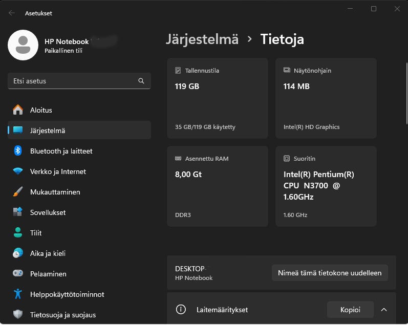The height and width of the screenshot is (325, 408).
Task: Open the Tallennustila storage card
Action: 217,98
